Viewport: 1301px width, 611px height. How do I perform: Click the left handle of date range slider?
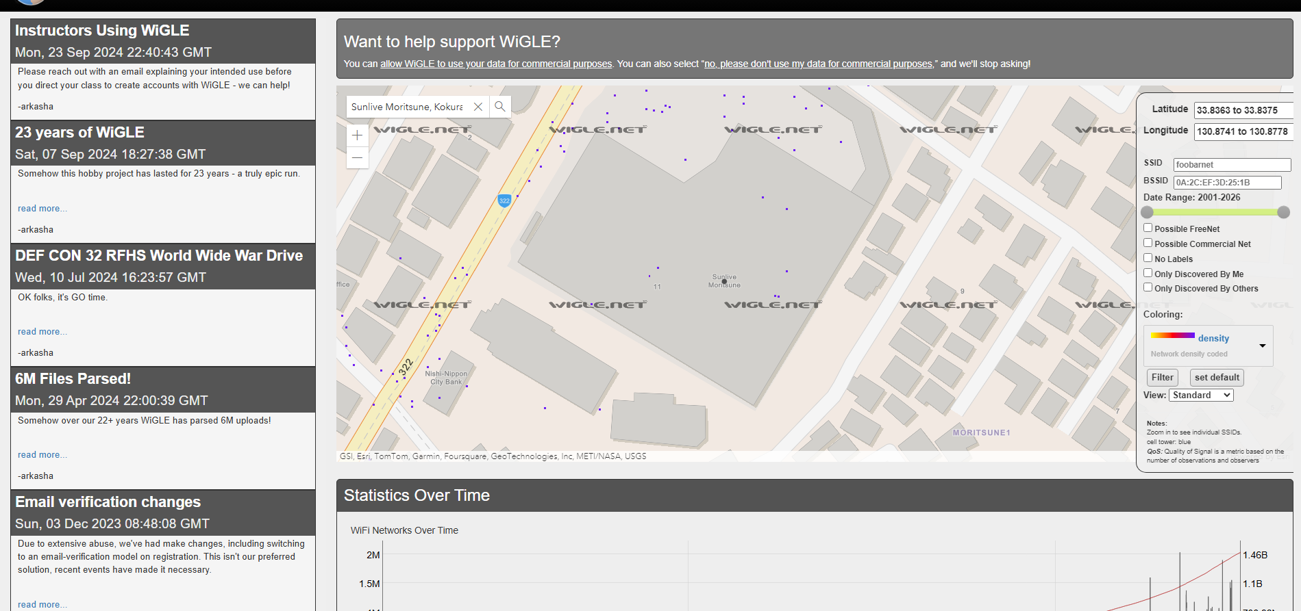[1148, 212]
